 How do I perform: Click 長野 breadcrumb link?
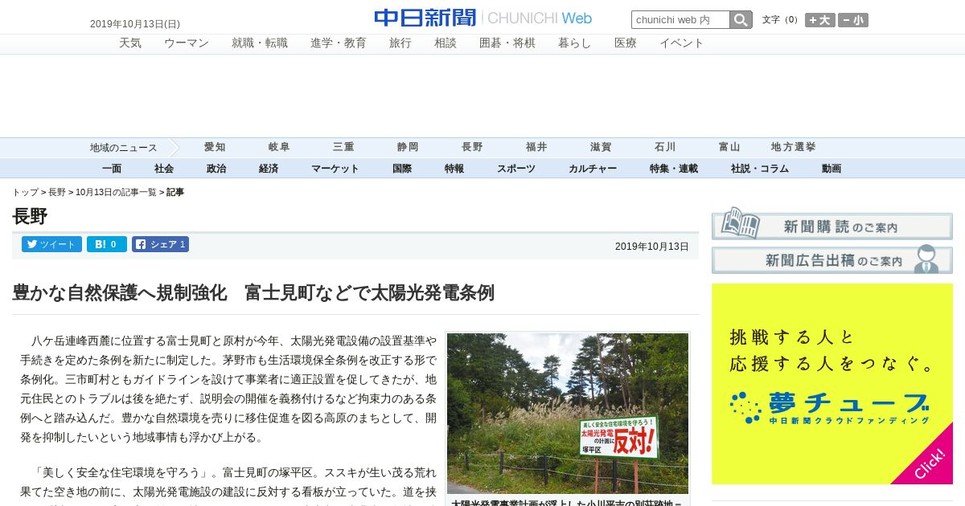[57, 193]
